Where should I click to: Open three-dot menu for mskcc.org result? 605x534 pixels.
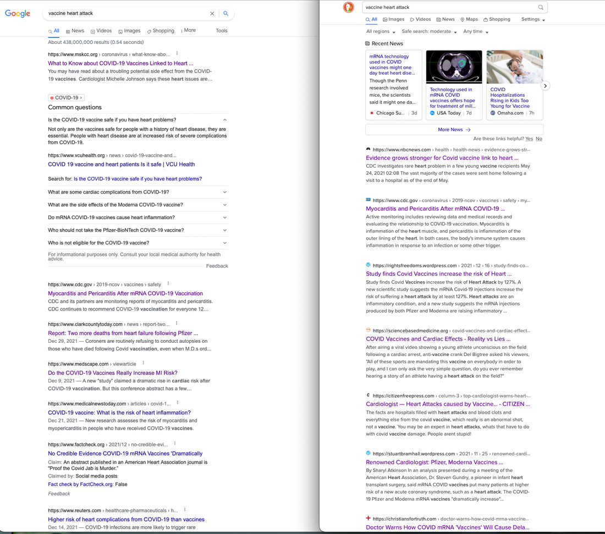177,54
